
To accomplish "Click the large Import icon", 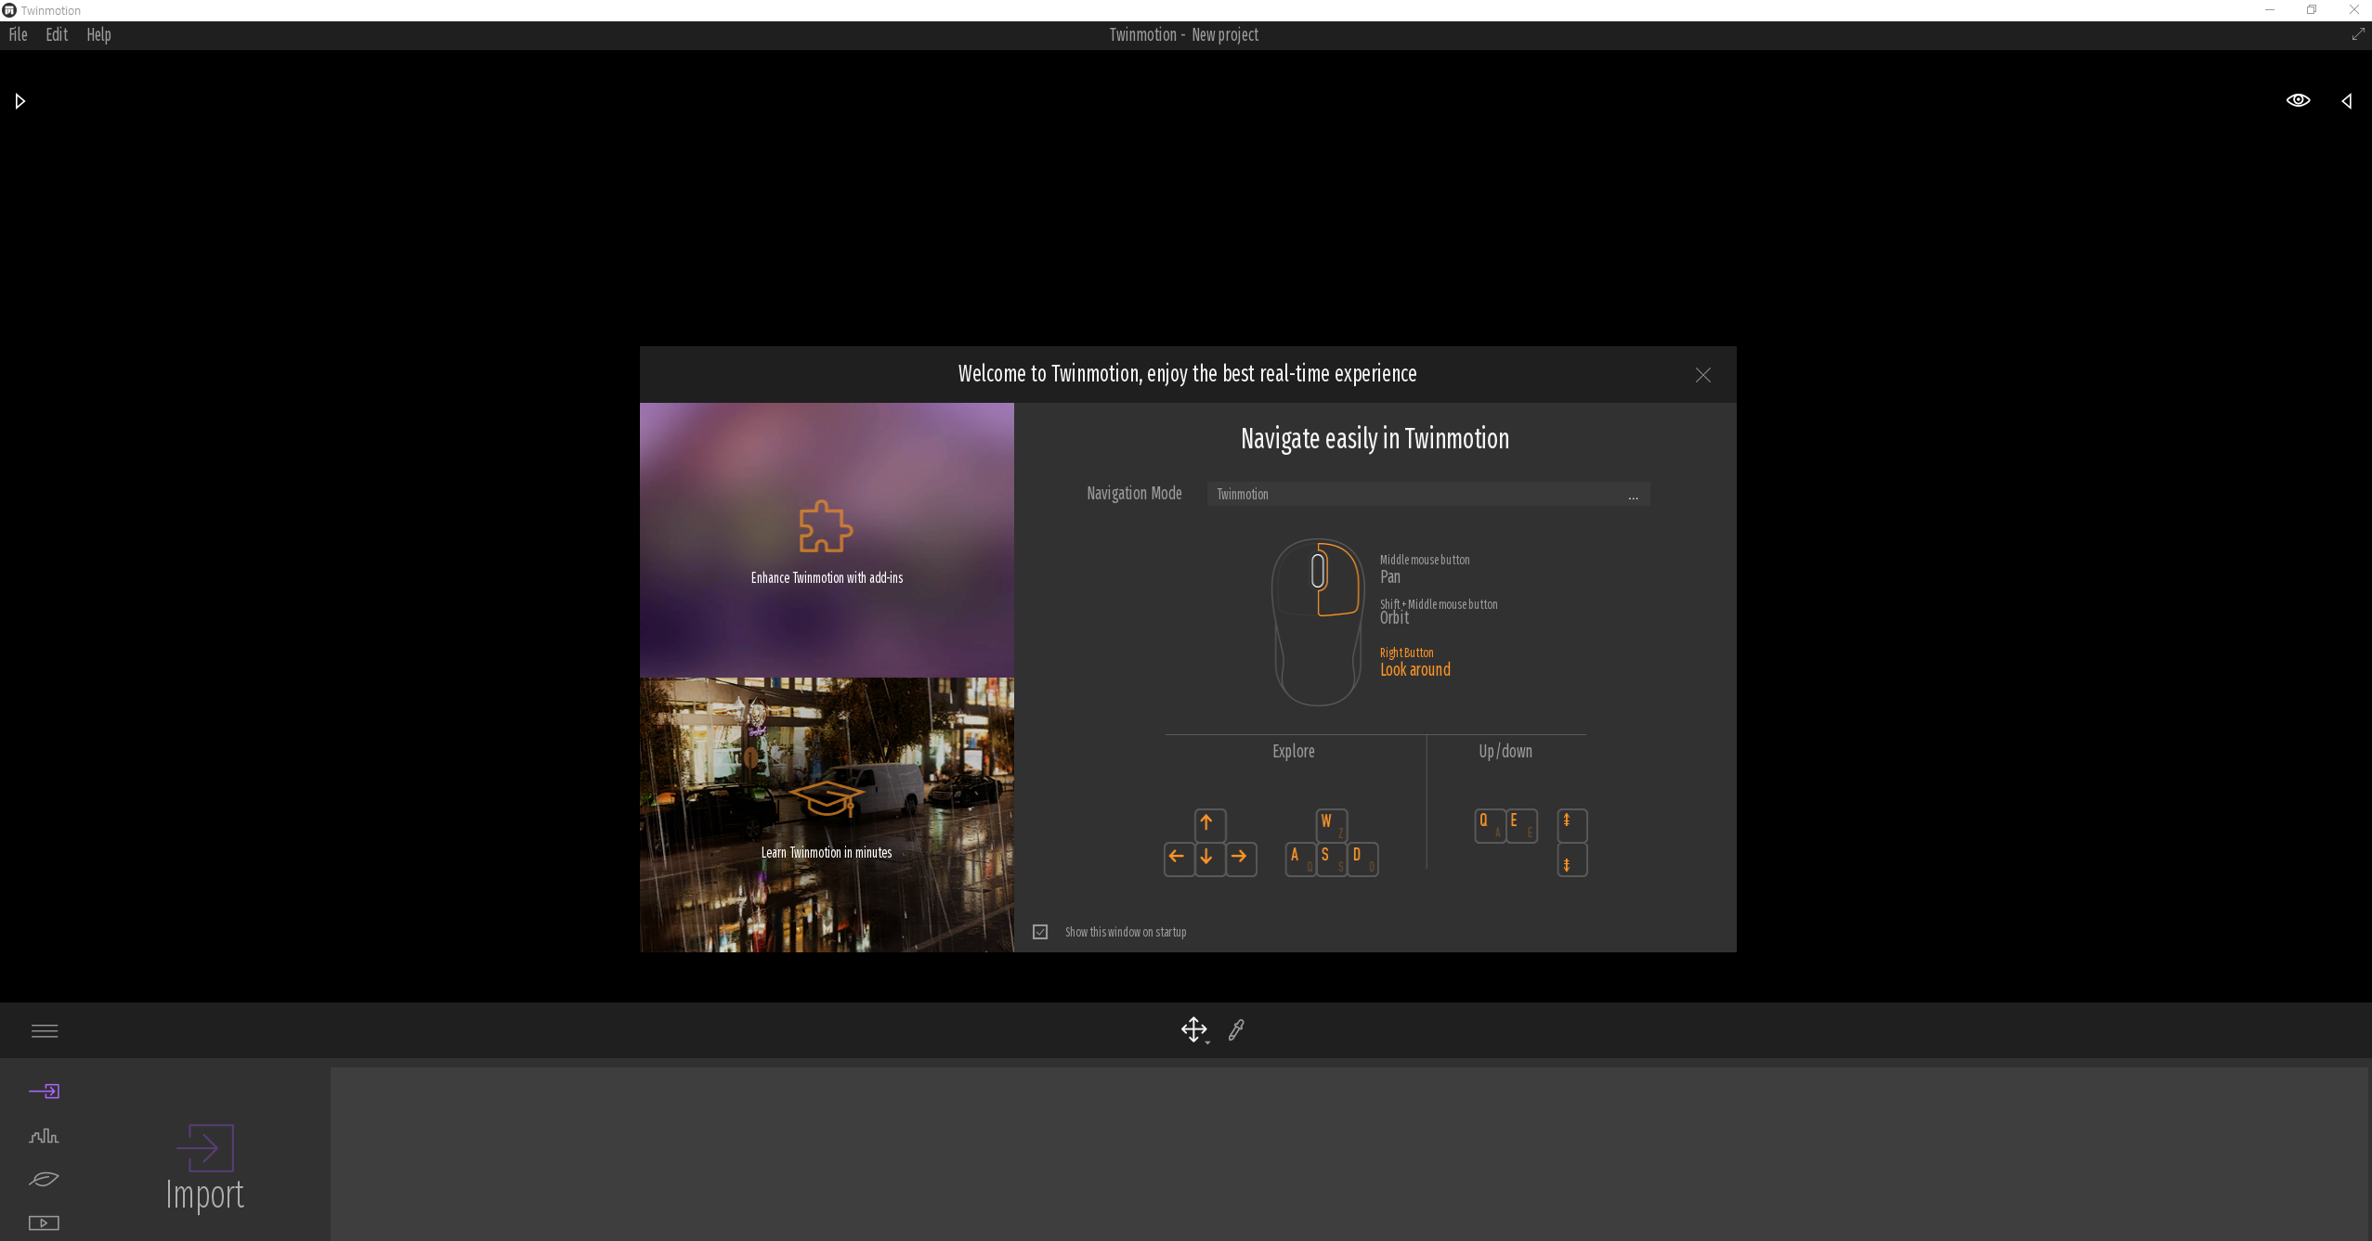I will click(x=204, y=1148).
